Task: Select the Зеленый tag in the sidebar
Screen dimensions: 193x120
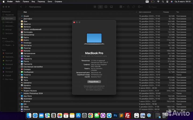Action: [x=9, y=64]
